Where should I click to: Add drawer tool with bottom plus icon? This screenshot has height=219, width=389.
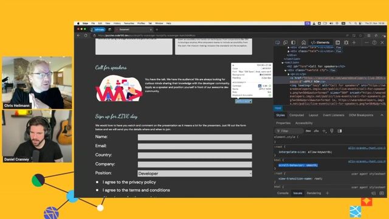pyautogui.click(x=327, y=193)
